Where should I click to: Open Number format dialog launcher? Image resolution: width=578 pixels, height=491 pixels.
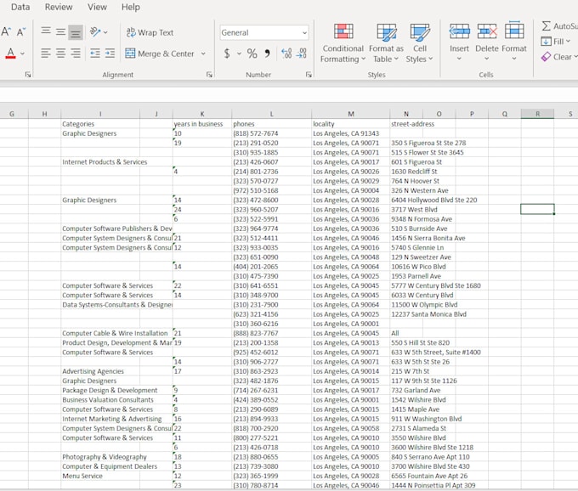click(309, 75)
